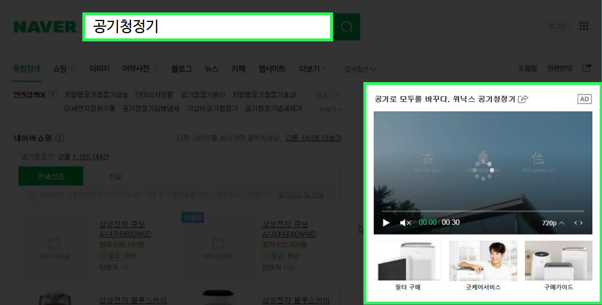
Task: Click the 로그인 button
Action: [x=557, y=26]
